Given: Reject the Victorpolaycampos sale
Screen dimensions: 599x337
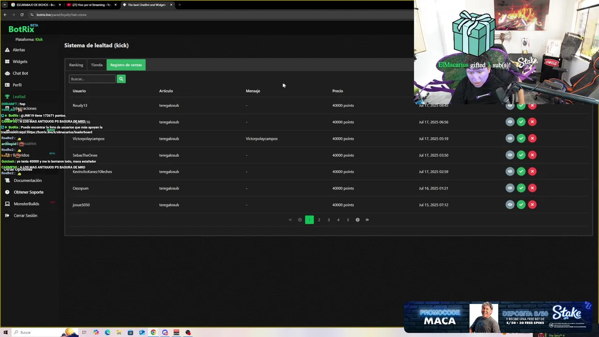Looking at the screenshot, I should pos(532,139).
